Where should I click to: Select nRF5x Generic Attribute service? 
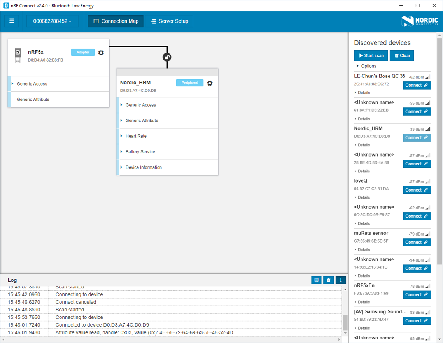[58, 100]
